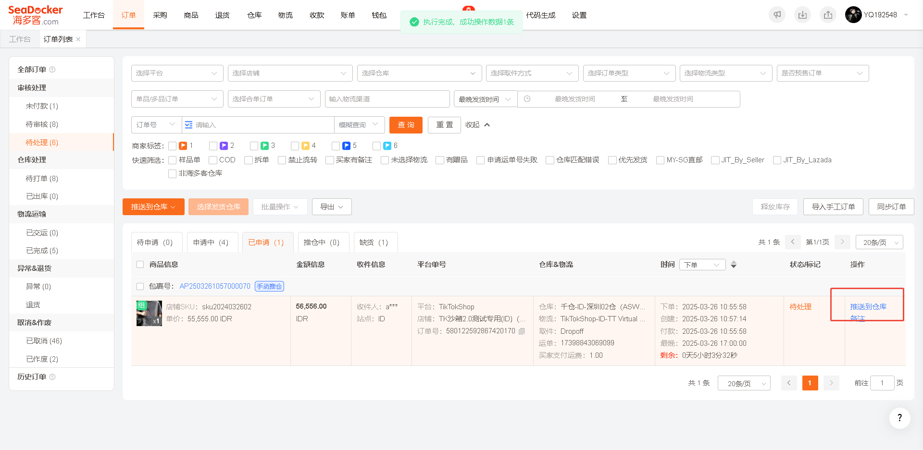Click the download icon in header

coord(802,15)
